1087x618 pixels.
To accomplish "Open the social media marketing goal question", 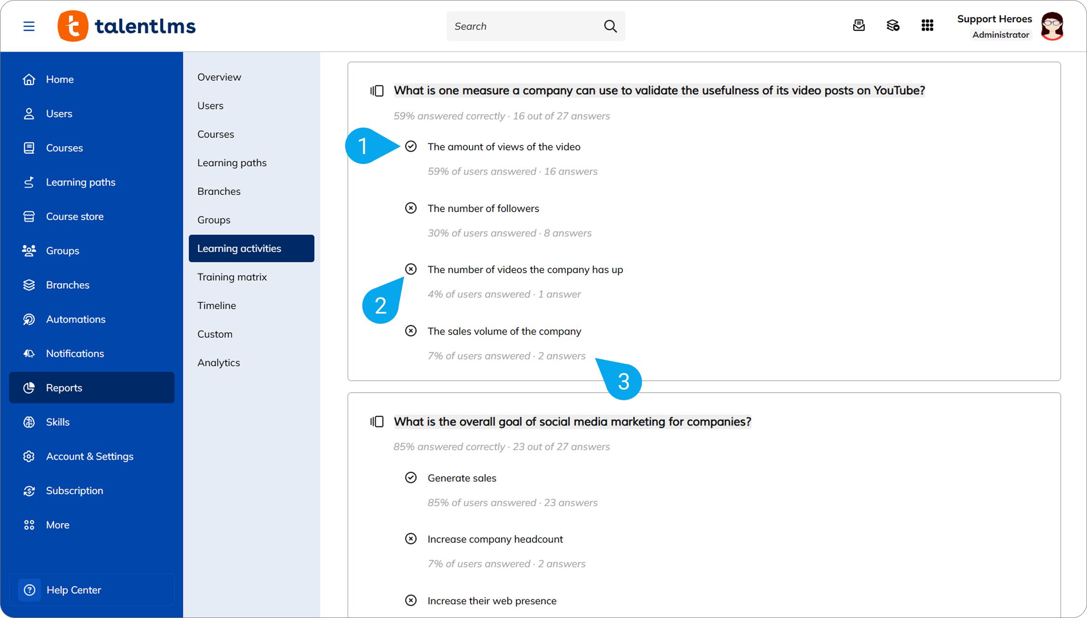I will (572, 421).
